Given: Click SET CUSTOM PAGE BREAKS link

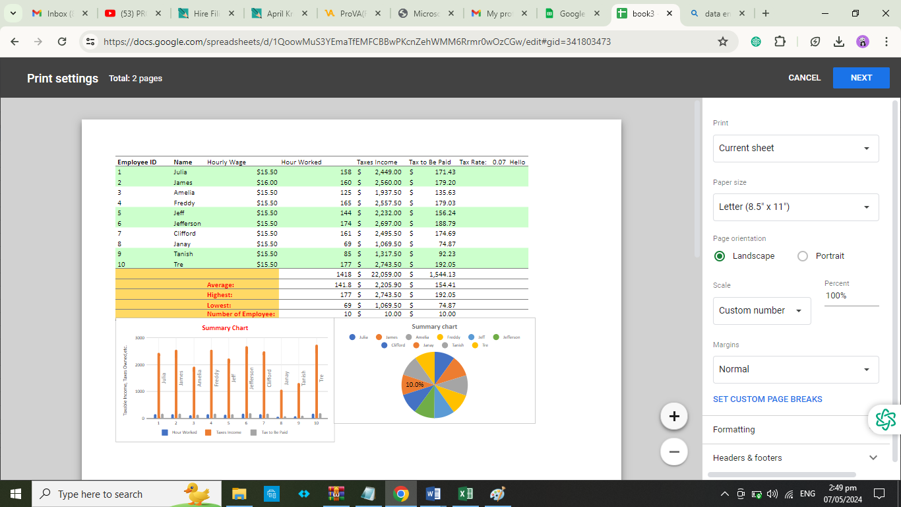Looking at the screenshot, I should [x=768, y=399].
